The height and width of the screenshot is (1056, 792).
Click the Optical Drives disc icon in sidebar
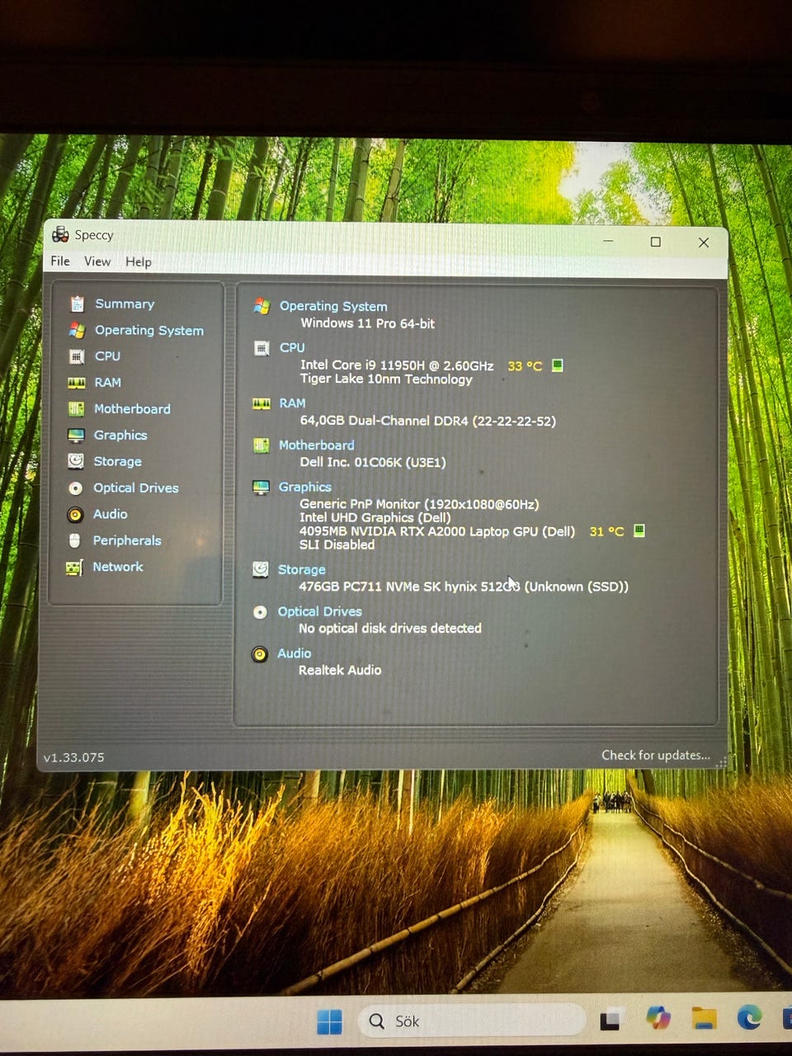click(x=75, y=488)
